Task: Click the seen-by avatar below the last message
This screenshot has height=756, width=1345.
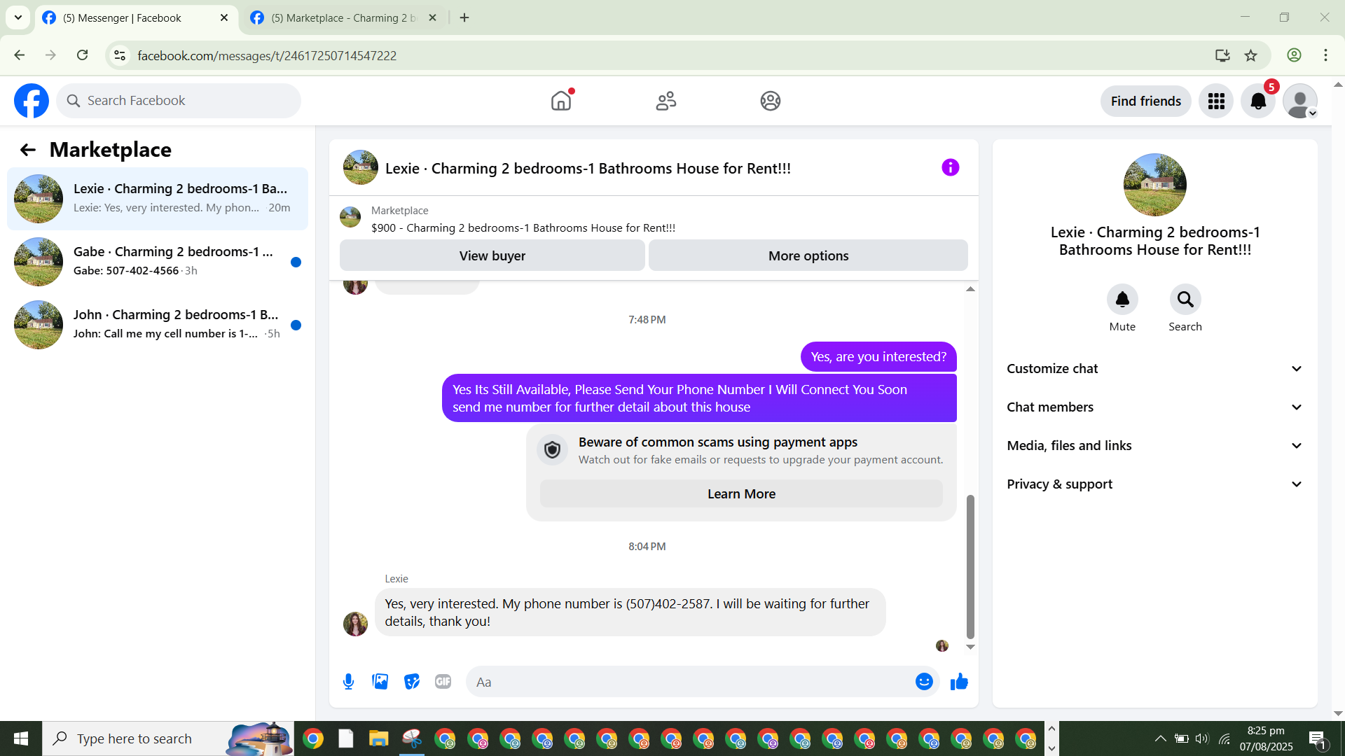Action: tap(942, 646)
